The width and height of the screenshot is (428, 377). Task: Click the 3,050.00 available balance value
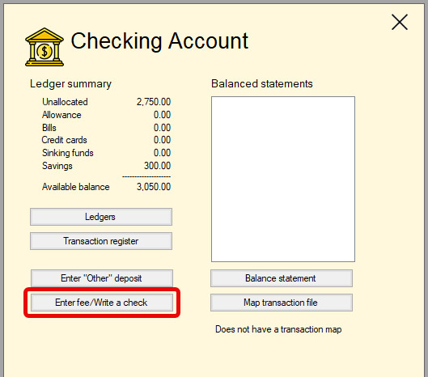point(154,187)
